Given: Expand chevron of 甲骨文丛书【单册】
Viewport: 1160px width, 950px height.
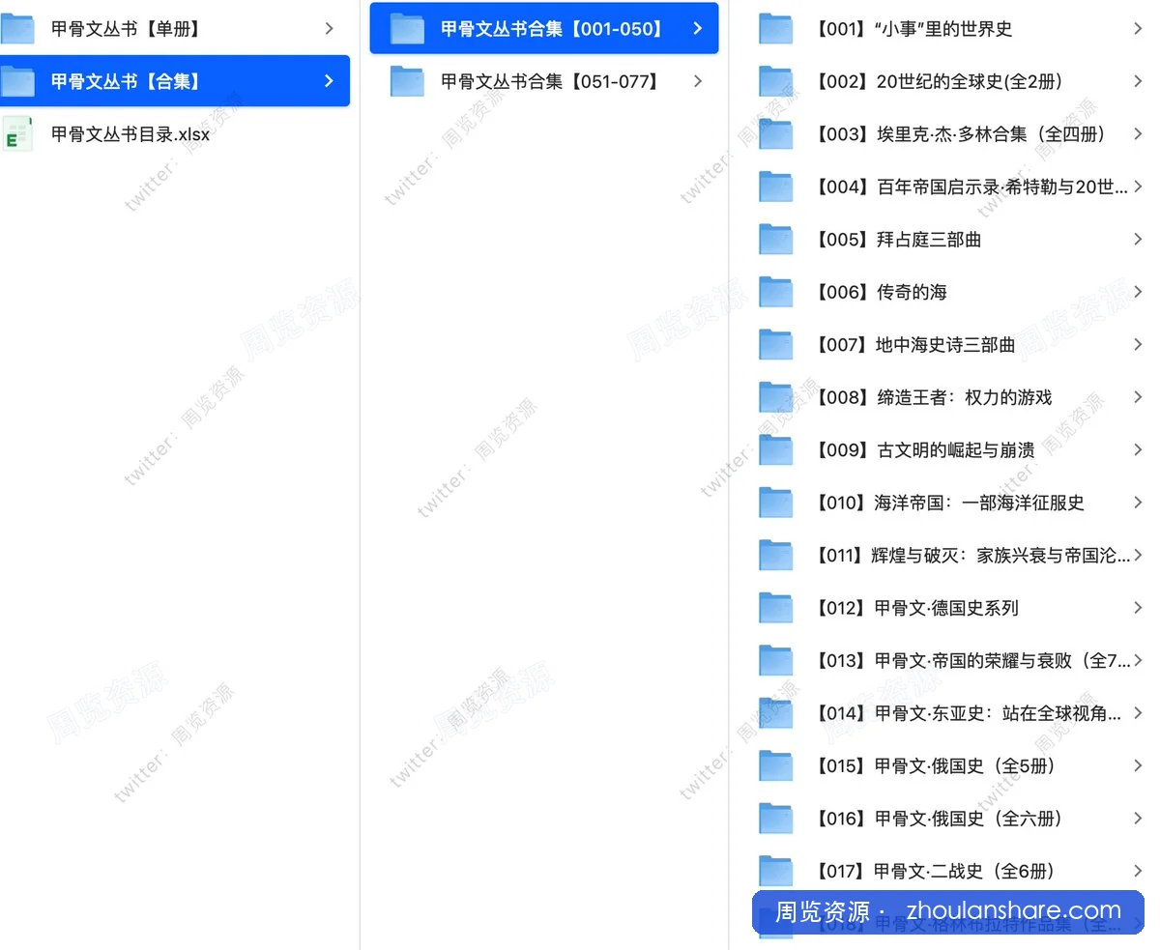Looking at the screenshot, I should pyautogui.click(x=330, y=29).
